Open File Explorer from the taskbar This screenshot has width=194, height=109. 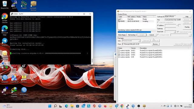point(72,106)
